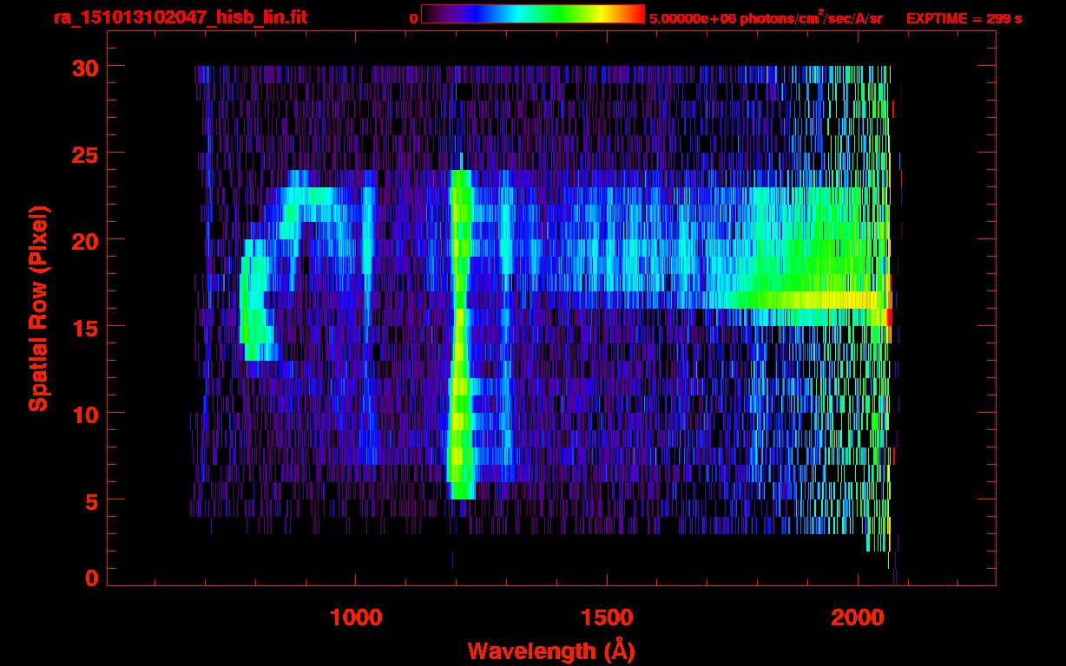Click the red hot spot near row 15
The width and height of the screenshot is (1066, 666).
888,317
